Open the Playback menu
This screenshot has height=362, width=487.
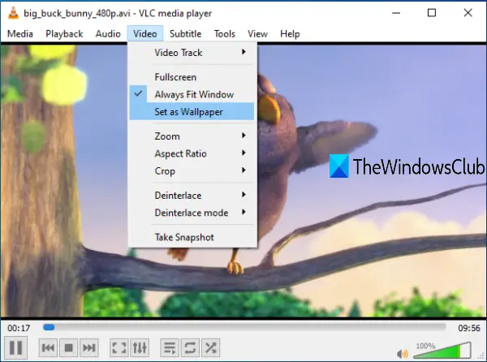click(64, 33)
